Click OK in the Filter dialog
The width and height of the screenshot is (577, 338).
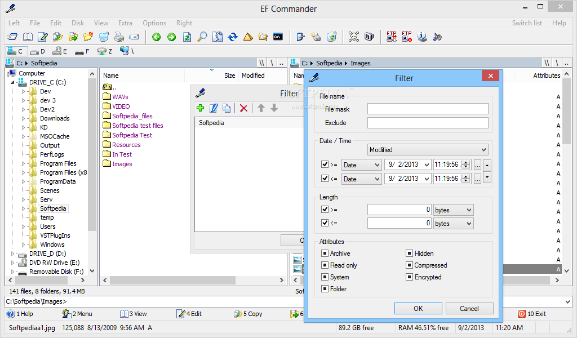coord(418,308)
